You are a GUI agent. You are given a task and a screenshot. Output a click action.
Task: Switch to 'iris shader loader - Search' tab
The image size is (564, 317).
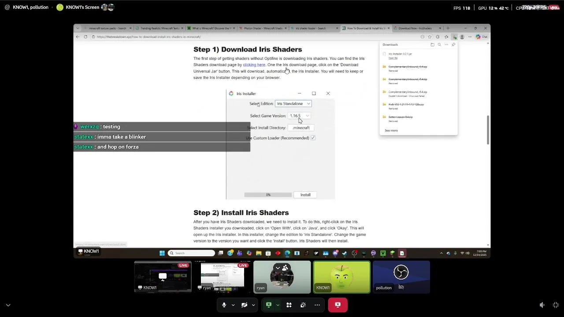315,28
